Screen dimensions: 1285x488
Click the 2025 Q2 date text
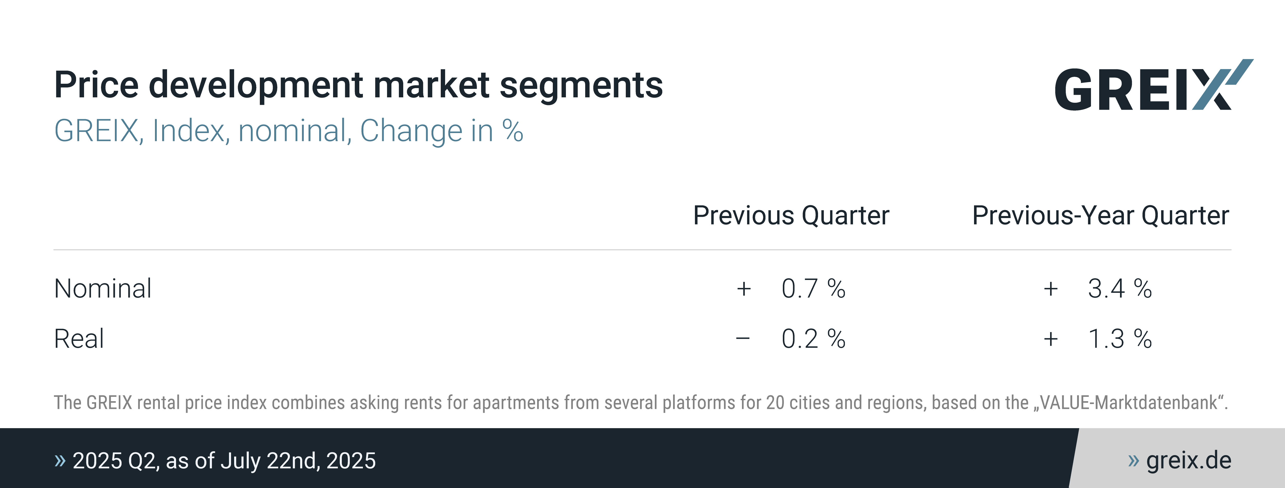pos(224,461)
